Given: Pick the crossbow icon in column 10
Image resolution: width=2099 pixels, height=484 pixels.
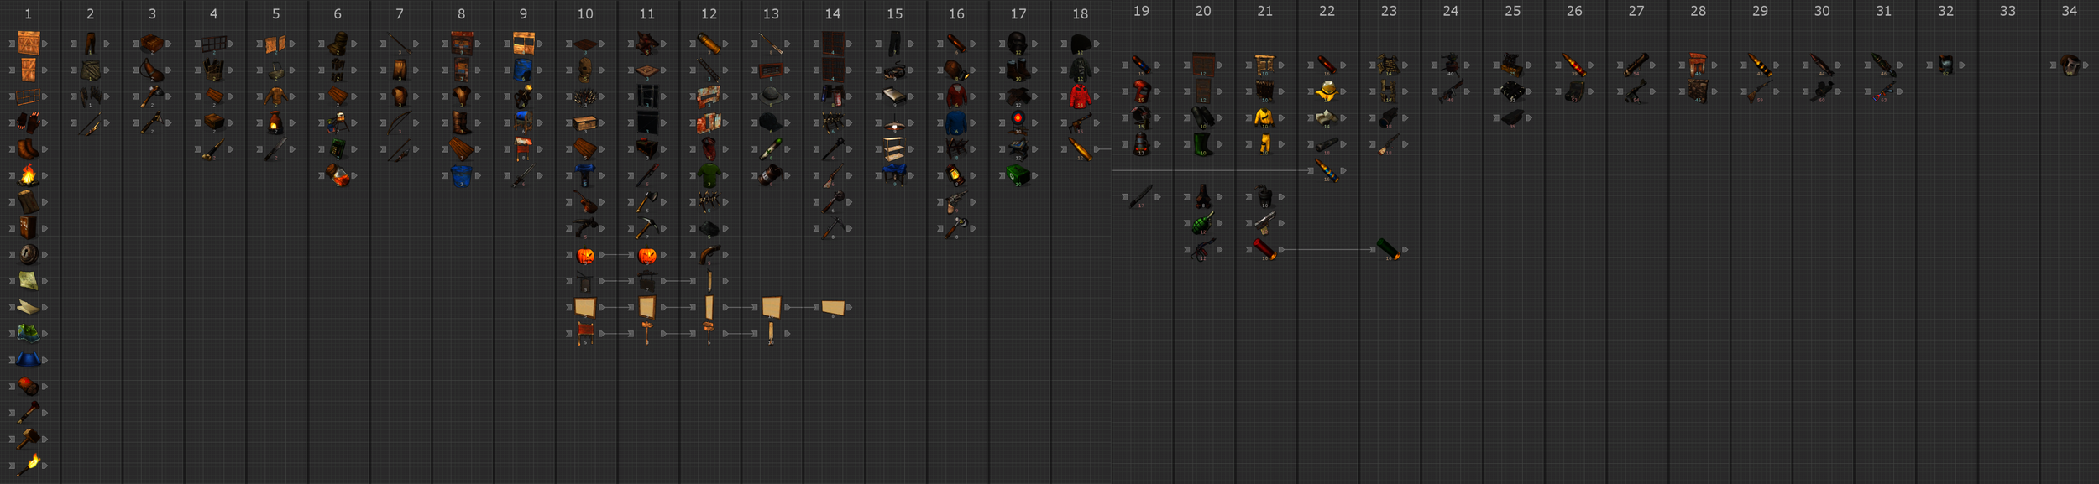Looking at the screenshot, I should pyautogui.click(x=585, y=228).
